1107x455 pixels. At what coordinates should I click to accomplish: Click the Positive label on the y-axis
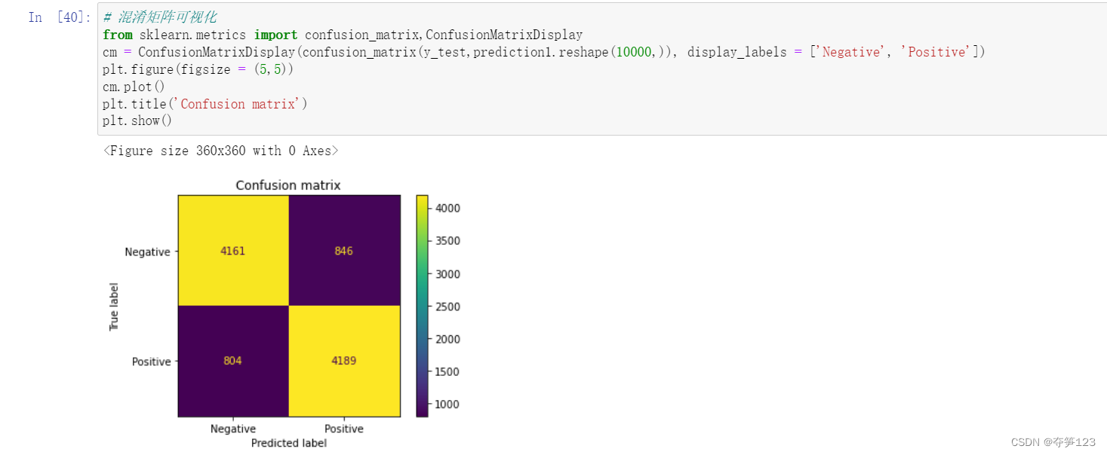point(152,362)
